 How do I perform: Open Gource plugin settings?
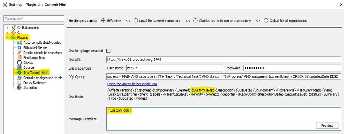pyautogui.click(x=29, y=68)
